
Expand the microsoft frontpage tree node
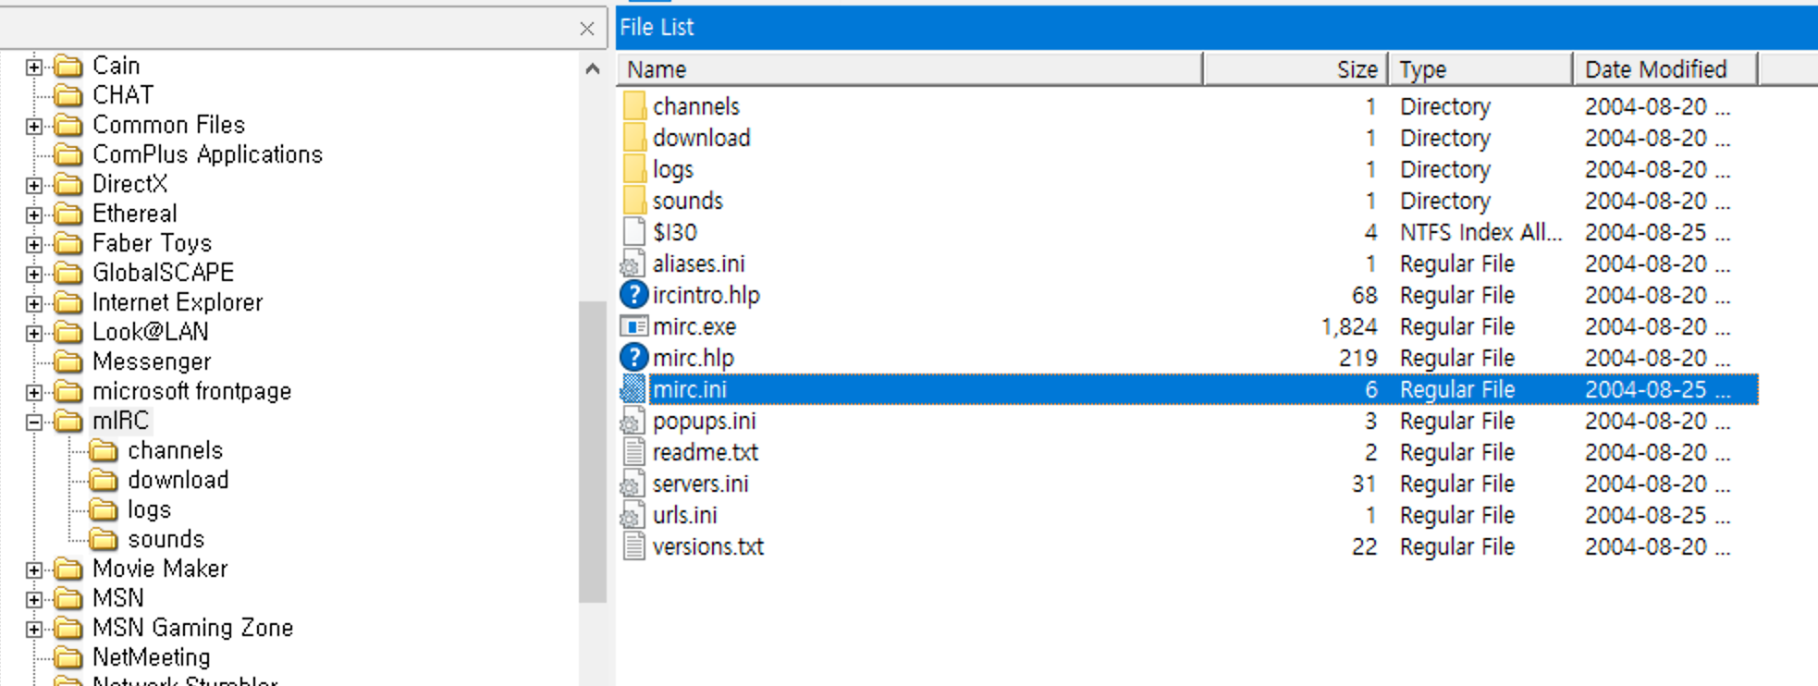click(x=34, y=392)
